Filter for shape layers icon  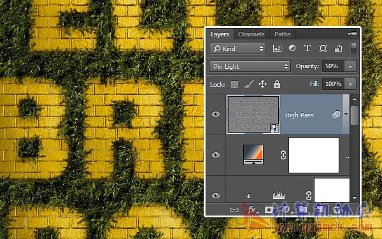tap(323, 48)
